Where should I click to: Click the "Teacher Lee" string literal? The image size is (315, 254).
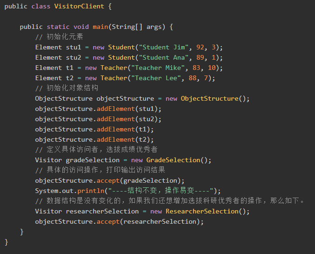tap(156, 78)
